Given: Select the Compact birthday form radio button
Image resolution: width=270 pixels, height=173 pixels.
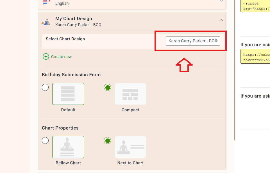Looking at the screenshot, I should tap(107, 87).
